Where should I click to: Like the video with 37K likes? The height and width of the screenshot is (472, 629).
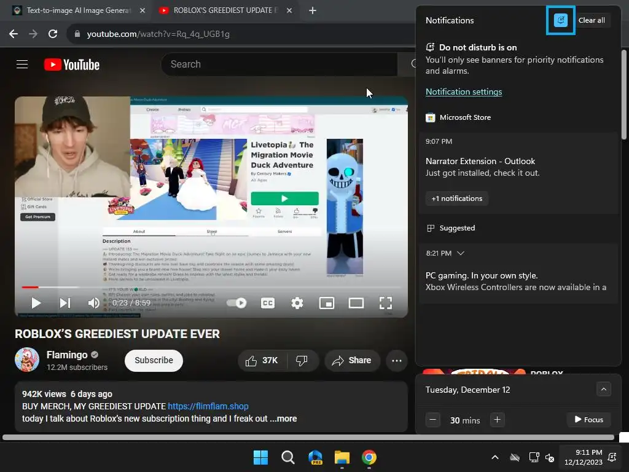[x=262, y=360]
